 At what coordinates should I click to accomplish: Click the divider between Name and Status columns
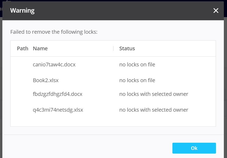pyautogui.click(x=113, y=48)
